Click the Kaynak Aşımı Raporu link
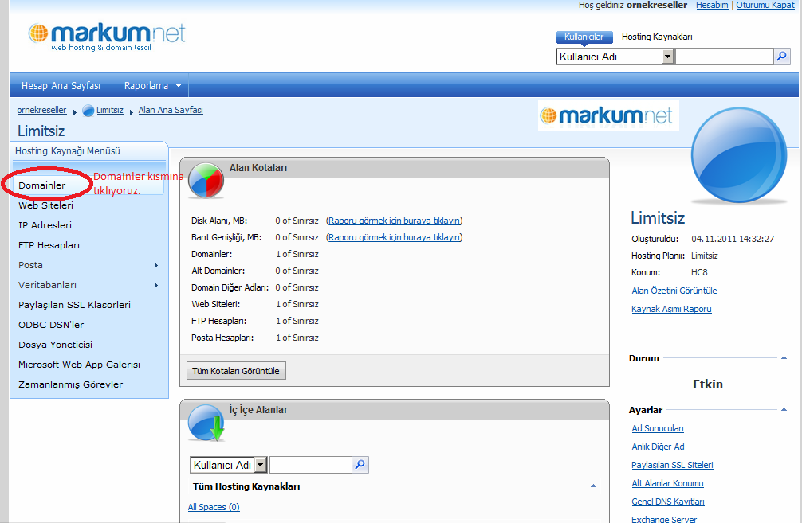Viewport: 802px width, 523px height. (671, 309)
